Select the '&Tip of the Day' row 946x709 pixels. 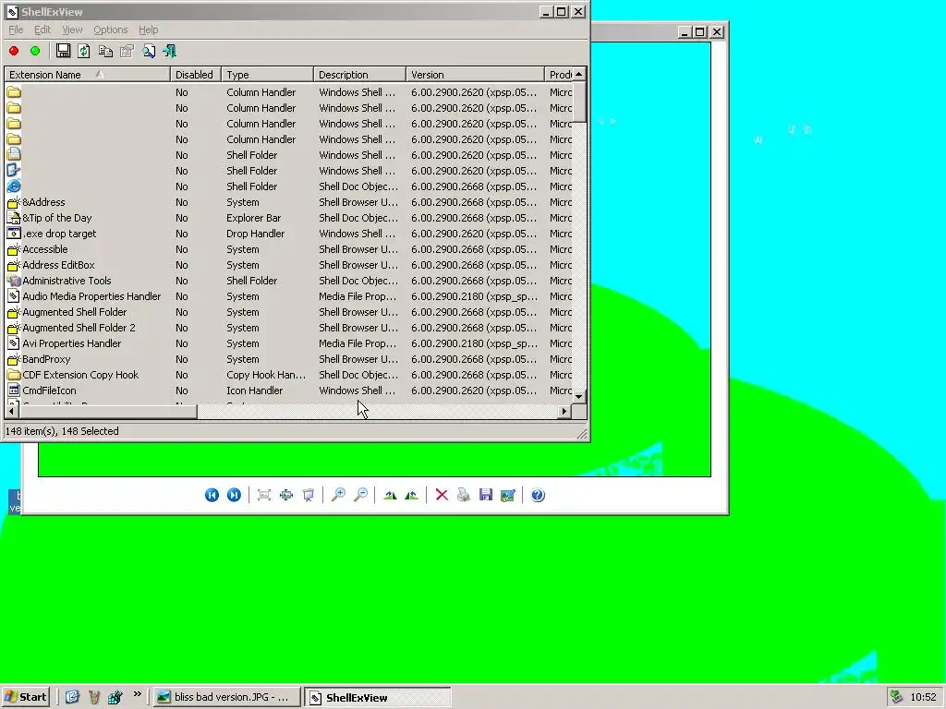pos(288,218)
